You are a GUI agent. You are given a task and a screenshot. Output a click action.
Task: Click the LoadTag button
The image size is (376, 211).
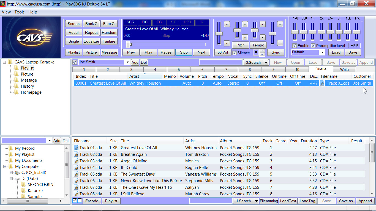tap(307, 201)
